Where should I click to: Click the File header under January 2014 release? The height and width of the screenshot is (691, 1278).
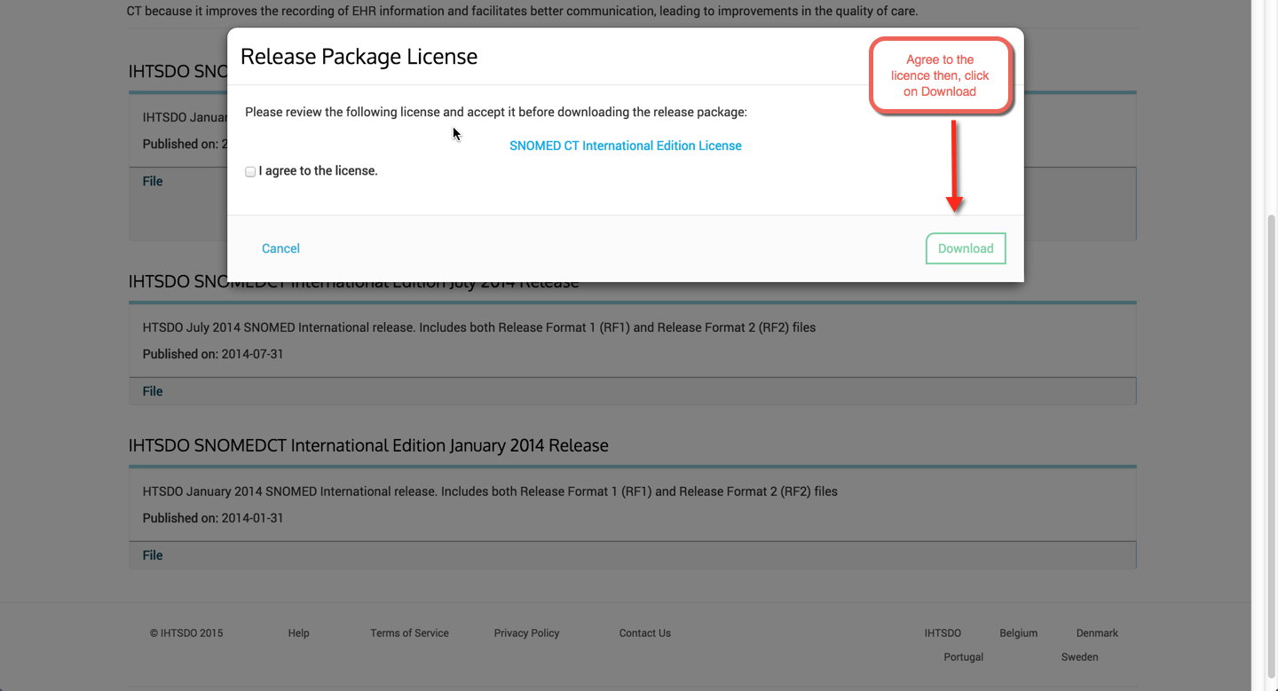pyautogui.click(x=153, y=555)
